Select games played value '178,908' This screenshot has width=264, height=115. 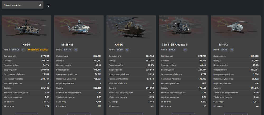click(x=254, y=56)
